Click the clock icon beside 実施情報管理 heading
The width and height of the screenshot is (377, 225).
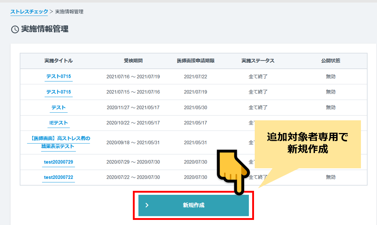(15, 29)
